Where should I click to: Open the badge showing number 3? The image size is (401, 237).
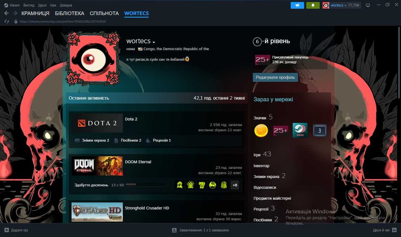tap(320, 131)
